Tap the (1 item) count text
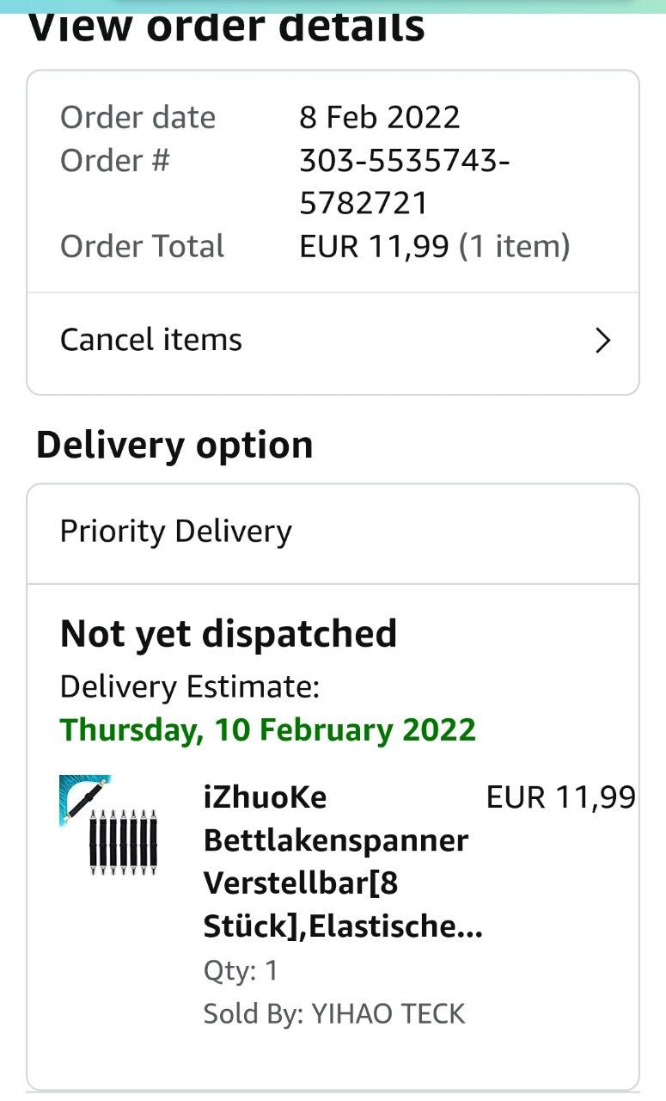The image size is (666, 1101). point(514,247)
